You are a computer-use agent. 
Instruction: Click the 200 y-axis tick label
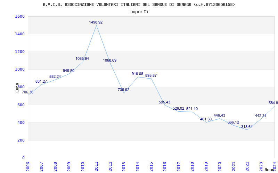[x=21, y=140]
